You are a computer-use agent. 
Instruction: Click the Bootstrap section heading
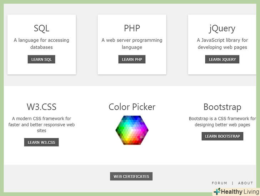[222, 107]
